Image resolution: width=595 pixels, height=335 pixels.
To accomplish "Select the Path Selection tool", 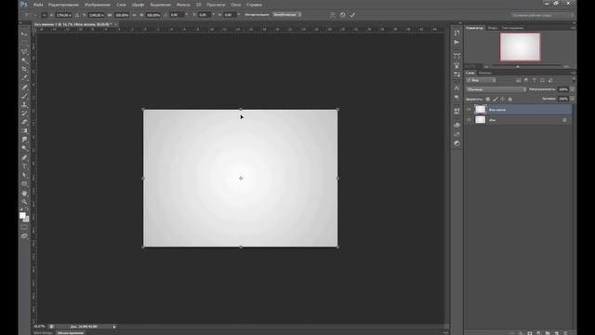I will point(24,176).
